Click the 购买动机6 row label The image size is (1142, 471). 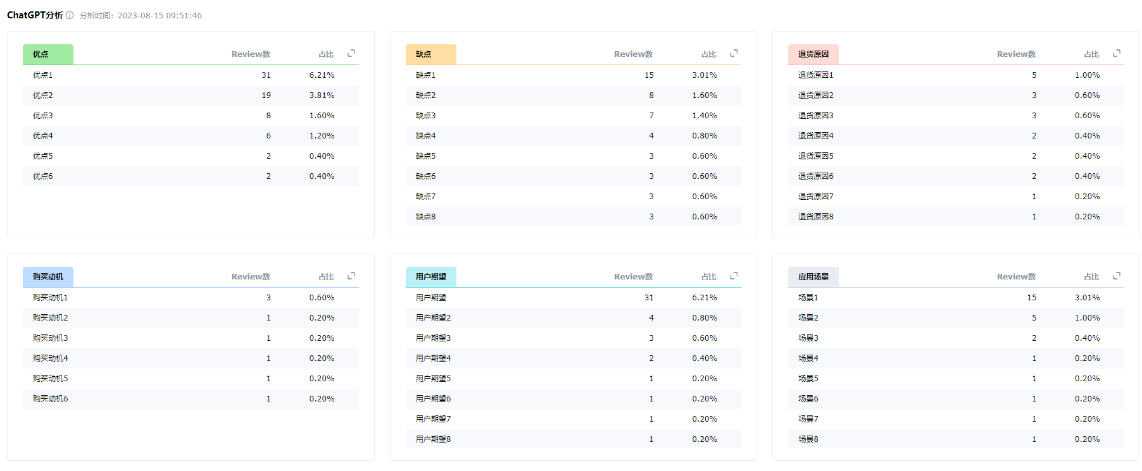(x=51, y=399)
